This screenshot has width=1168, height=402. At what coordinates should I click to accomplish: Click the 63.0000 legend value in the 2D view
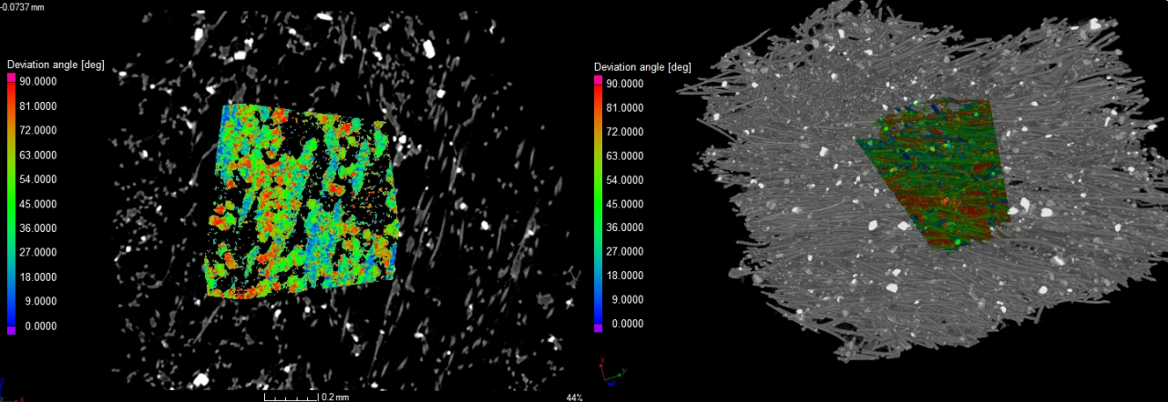[38, 156]
